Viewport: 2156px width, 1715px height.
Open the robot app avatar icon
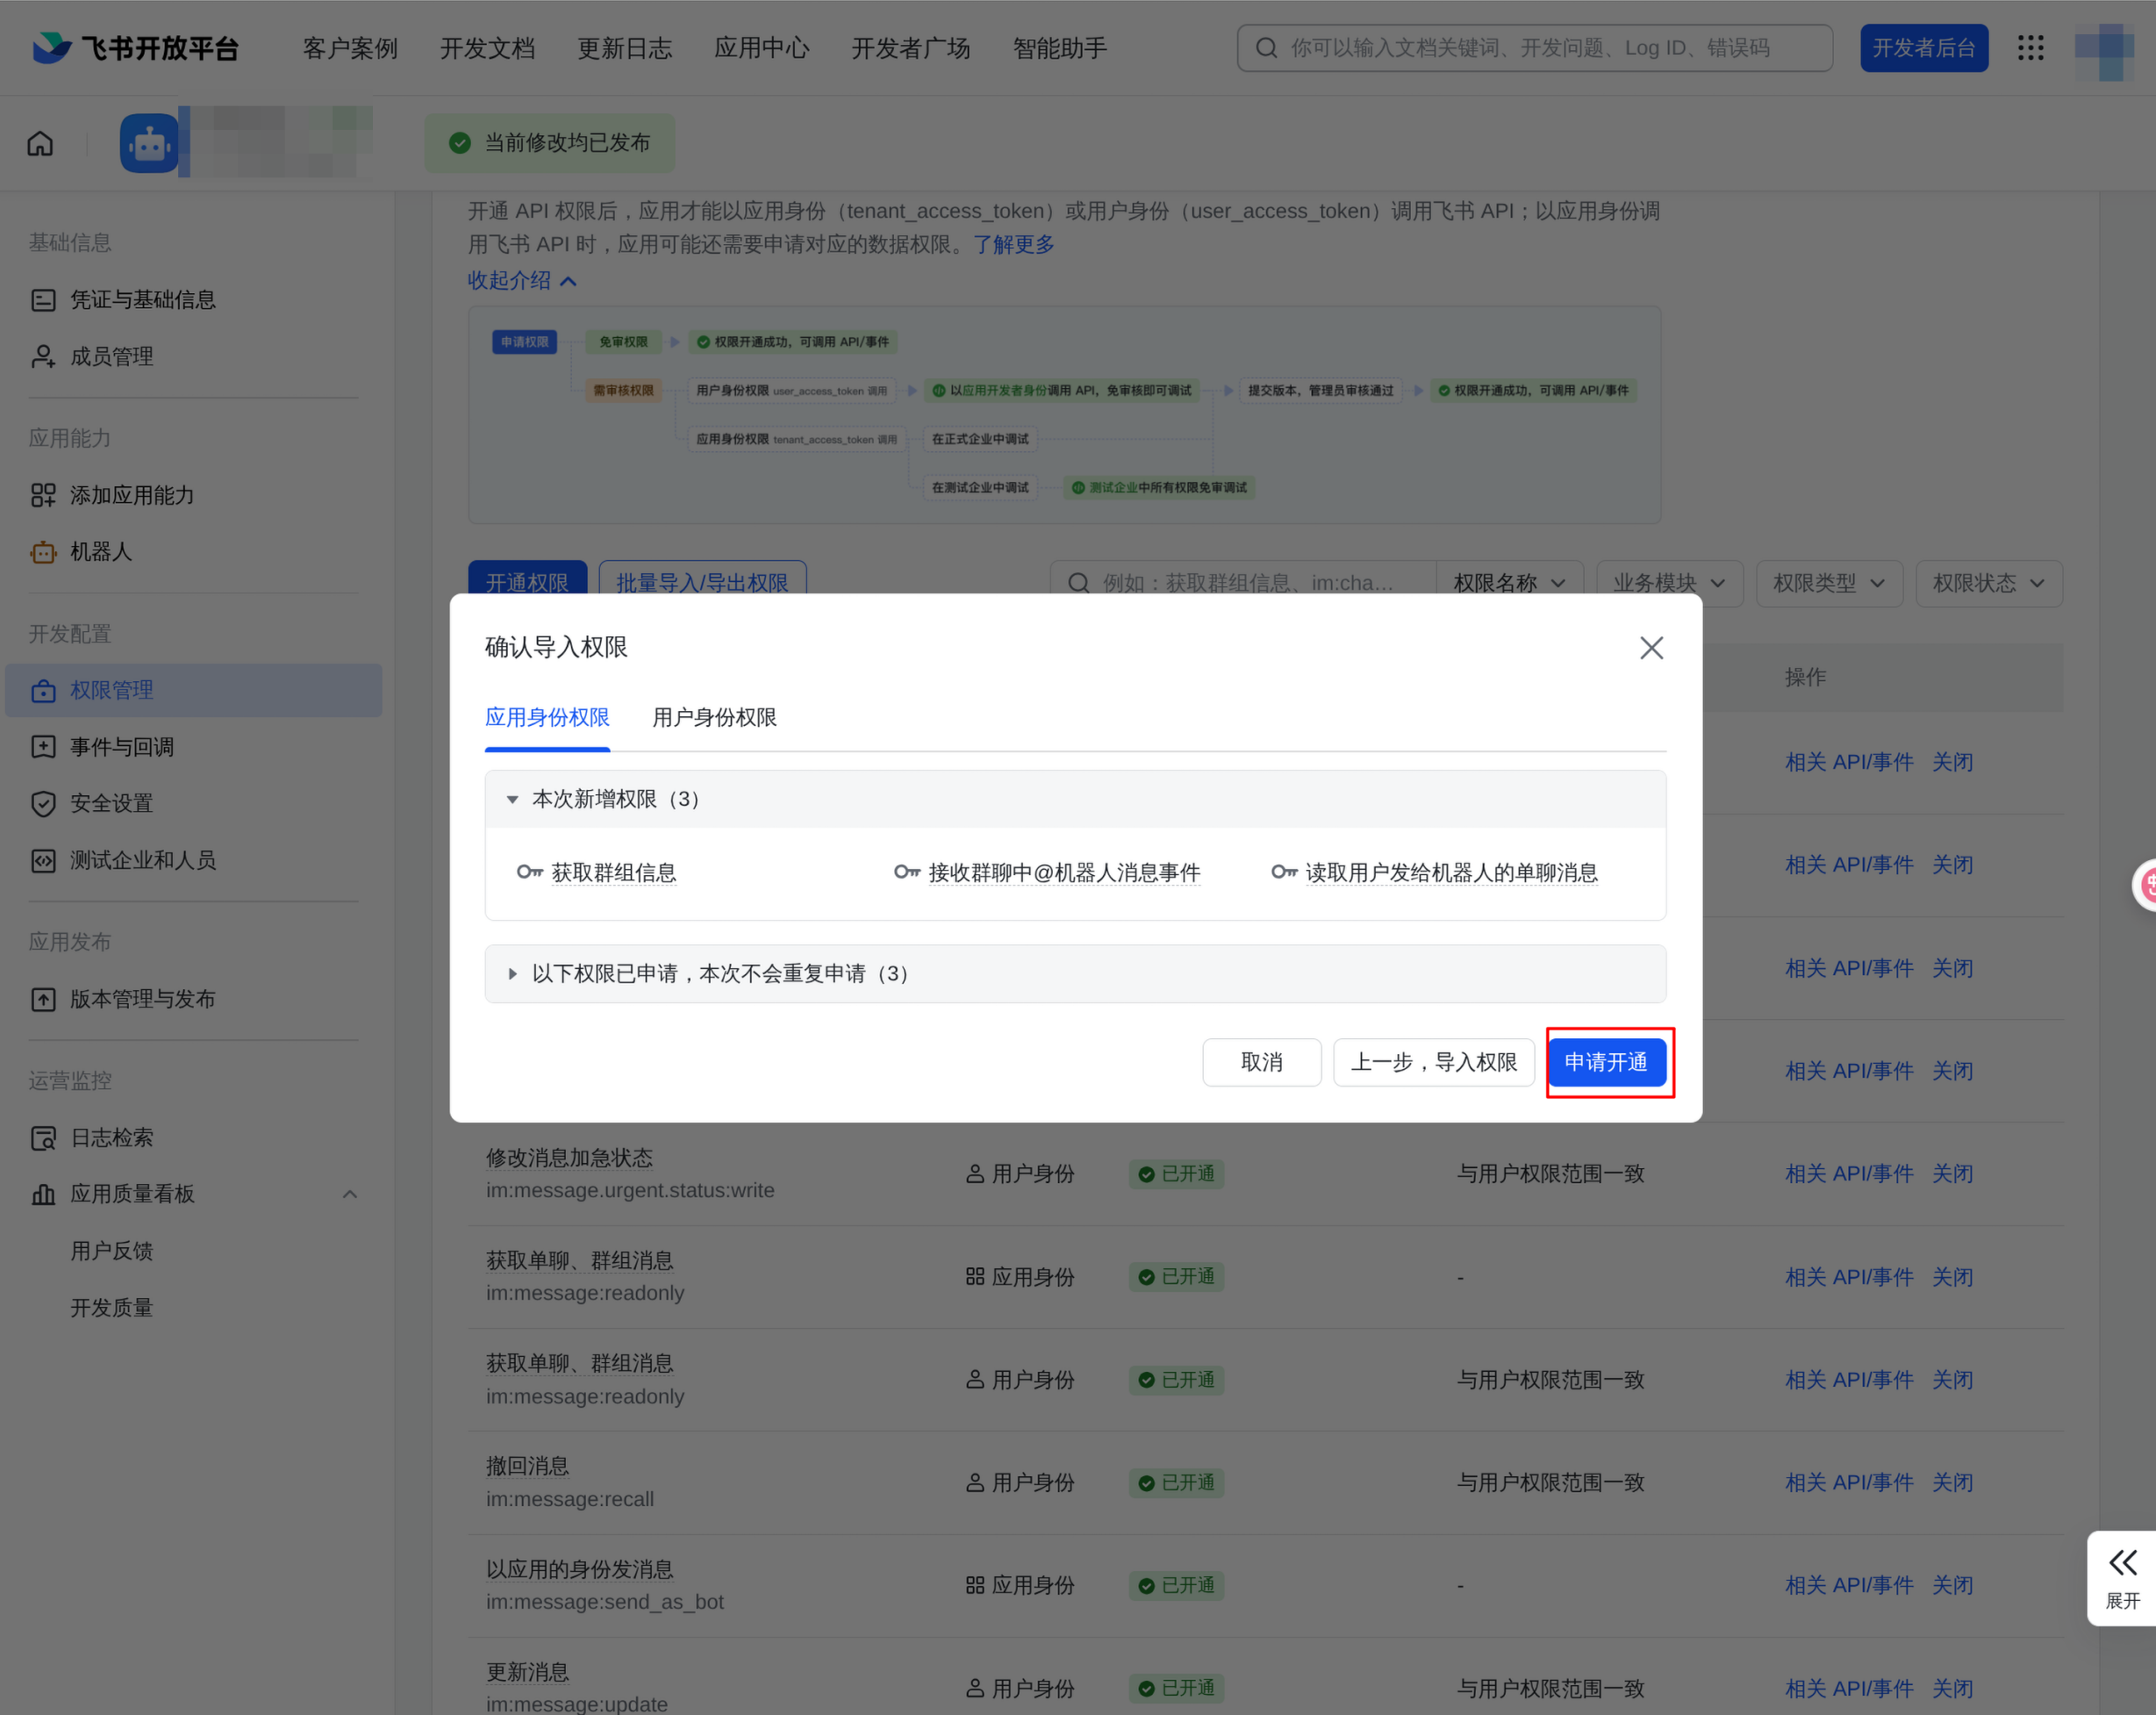click(x=149, y=143)
